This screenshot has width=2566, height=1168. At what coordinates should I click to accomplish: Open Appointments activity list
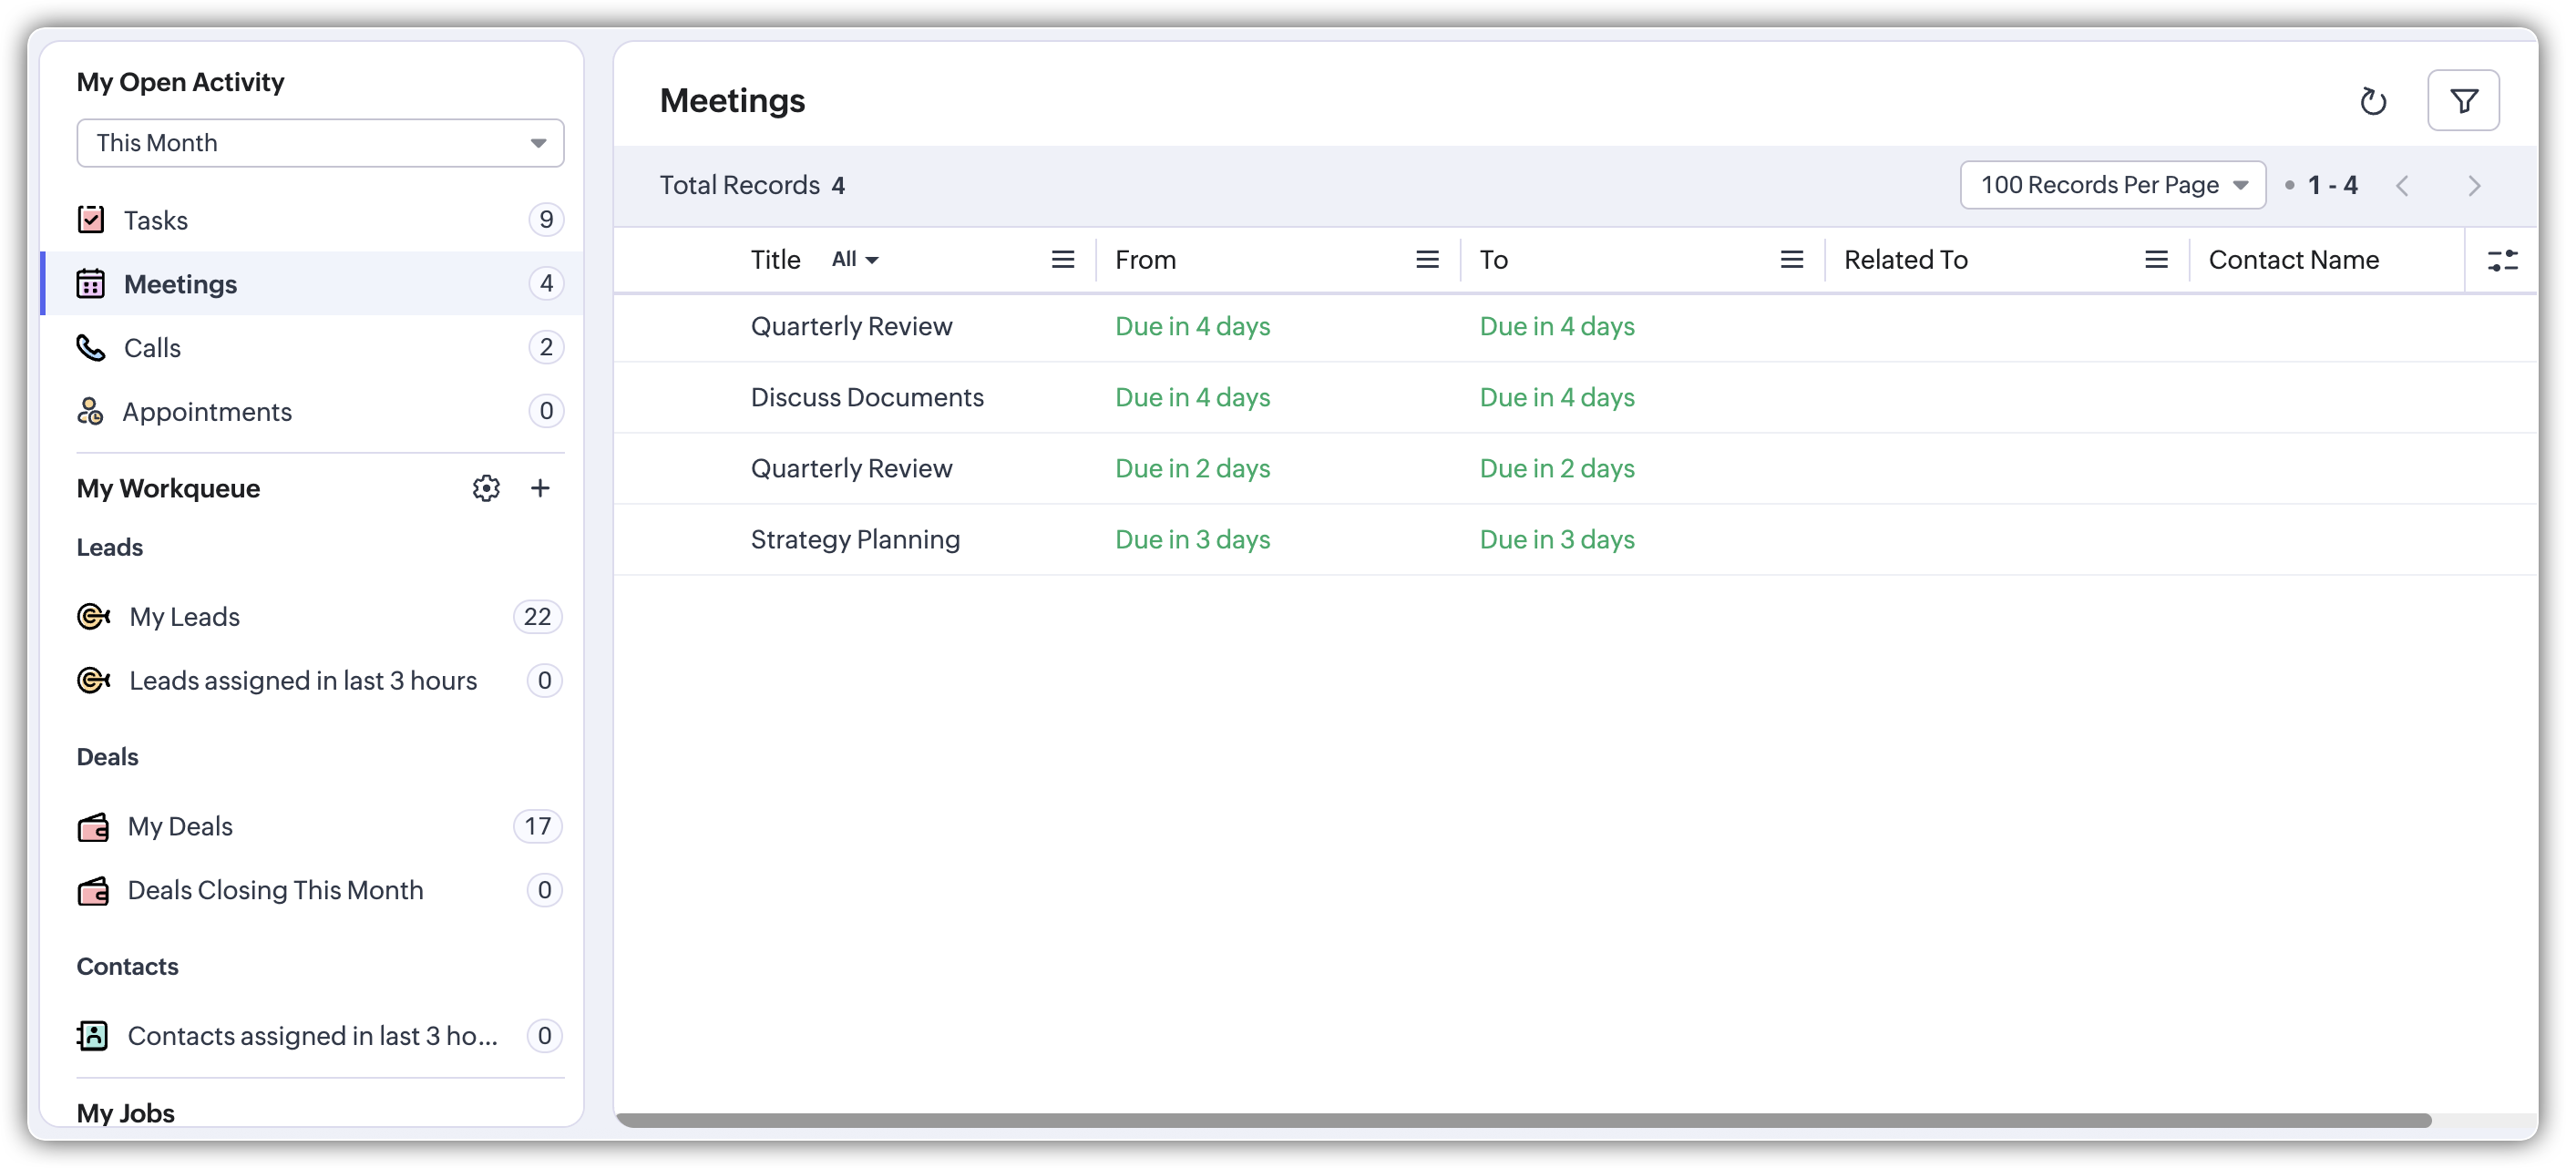(207, 411)
